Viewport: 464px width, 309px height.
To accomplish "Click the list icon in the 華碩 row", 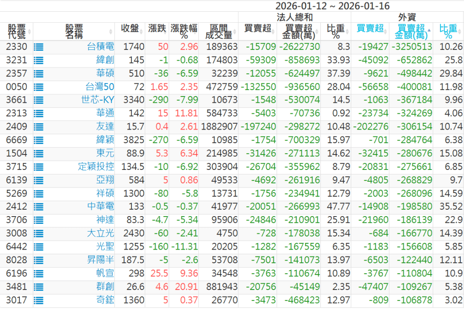I will tap(39, 73).
